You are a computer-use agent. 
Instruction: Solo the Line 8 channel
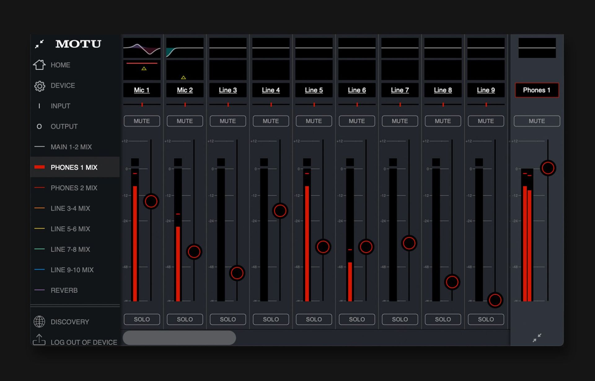(443, 319)
